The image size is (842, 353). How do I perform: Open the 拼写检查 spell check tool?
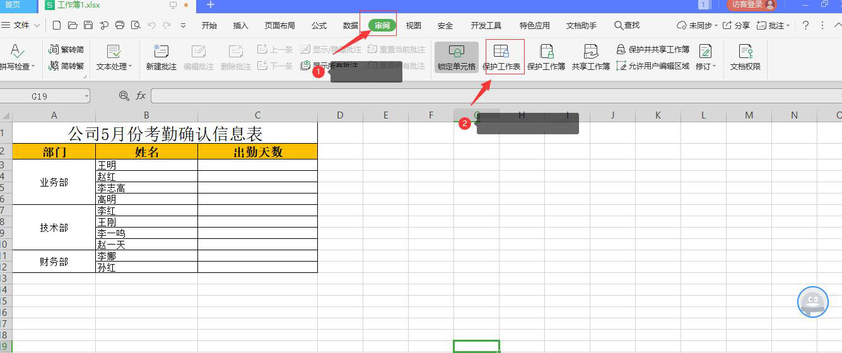pyautogui.click(x=16, y=57)
